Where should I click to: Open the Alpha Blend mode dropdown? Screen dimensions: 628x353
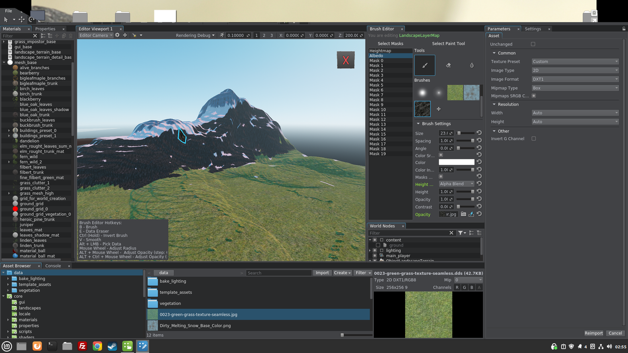click(456, 184)
